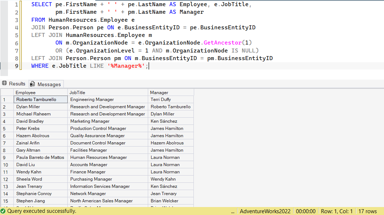Click the Marketing Manager cell

108,121
